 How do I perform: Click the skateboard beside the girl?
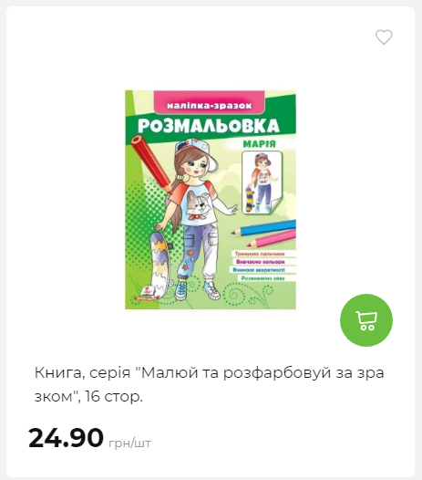click(160, 265)
